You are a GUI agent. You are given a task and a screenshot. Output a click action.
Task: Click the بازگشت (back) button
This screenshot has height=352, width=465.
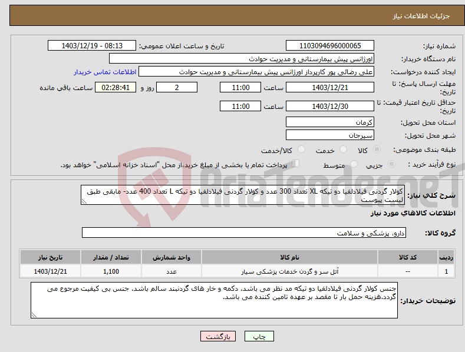[x=218, y=336]
